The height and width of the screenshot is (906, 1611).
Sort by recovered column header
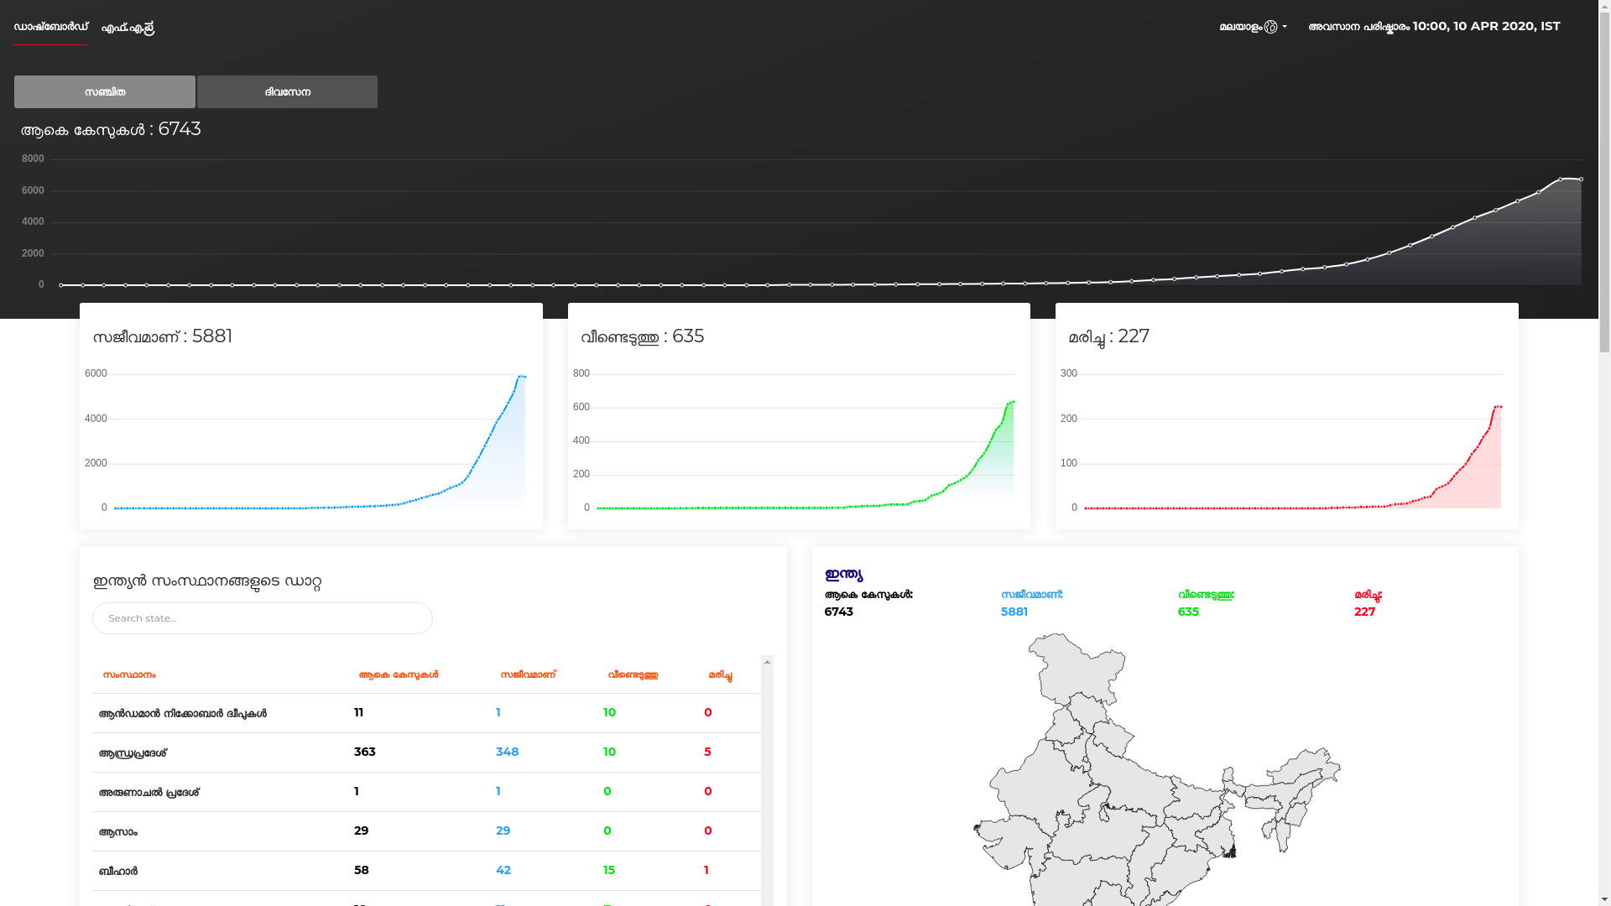[633, 675]
